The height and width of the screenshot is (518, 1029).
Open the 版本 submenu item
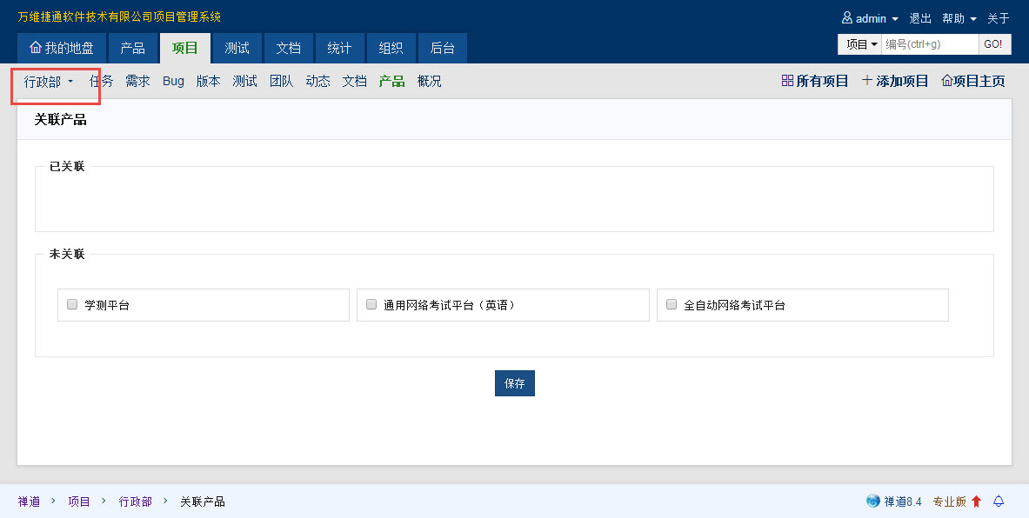click(x=208, y=81)
